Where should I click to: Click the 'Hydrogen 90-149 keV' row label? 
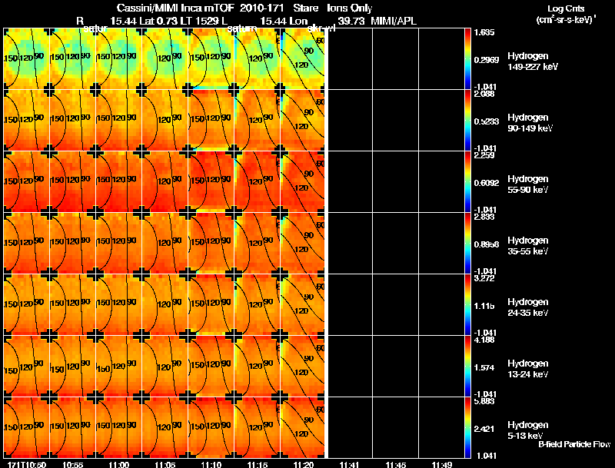coord(530,123)
